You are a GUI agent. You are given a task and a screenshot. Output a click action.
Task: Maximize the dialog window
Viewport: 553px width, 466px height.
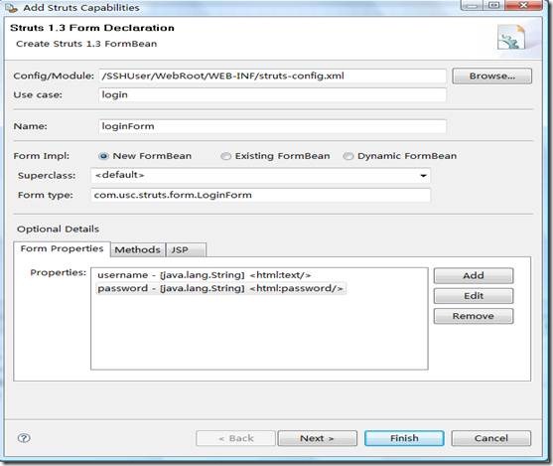click(494, 5)
